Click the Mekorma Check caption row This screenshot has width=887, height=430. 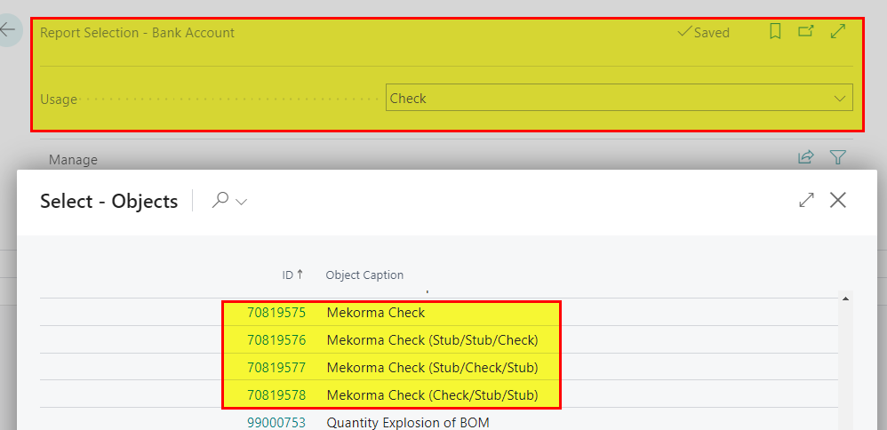click(376, 313)
